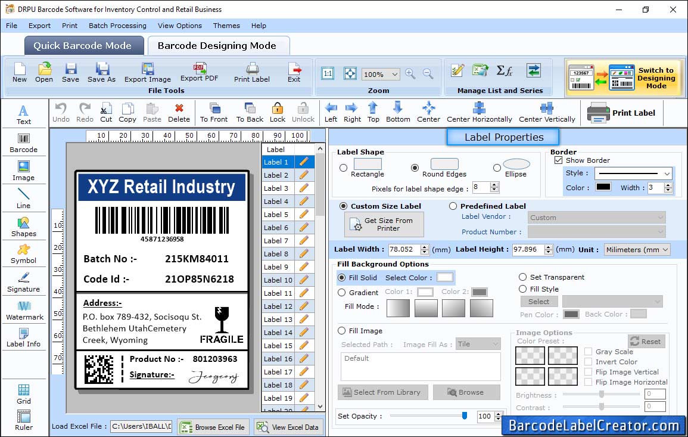Click the edit pencil for Label 5
The height and width of the screenshot is (437, 688).
point(304,215)
